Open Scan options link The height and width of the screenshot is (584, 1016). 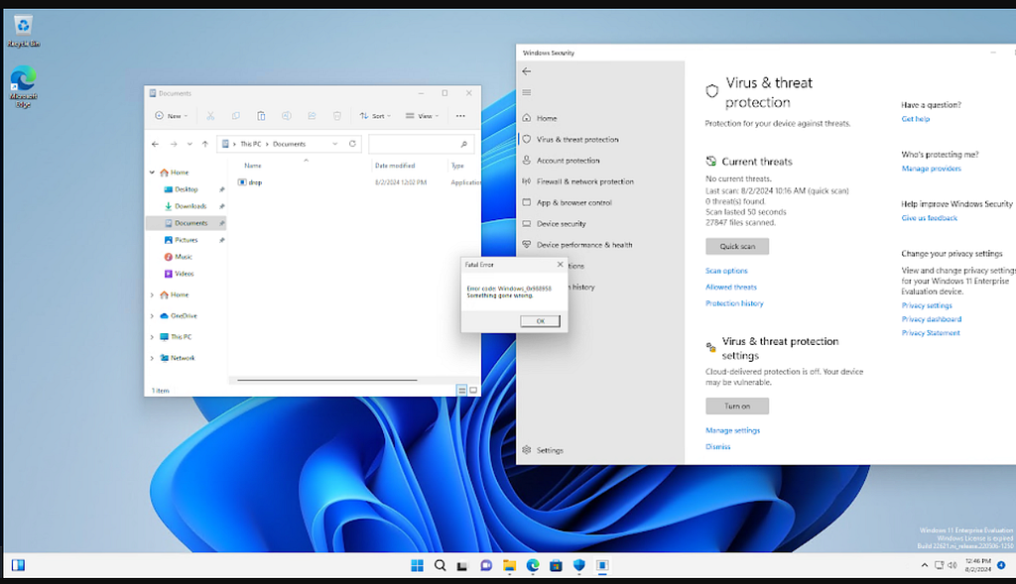(x=726, y=271)
